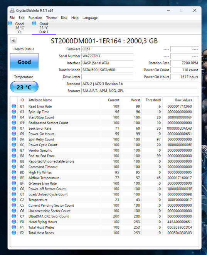Click the status icon for Spin-Up Time
The width and height of the screenshot is (207, 255).
pyautogui.click(x=14, y=112)
